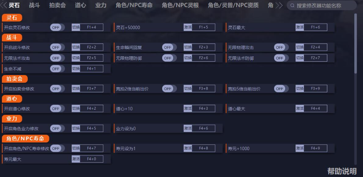Toggle 开启灵石修改 switch on
This screenshot has height=177, width=363.
[57, 27]
